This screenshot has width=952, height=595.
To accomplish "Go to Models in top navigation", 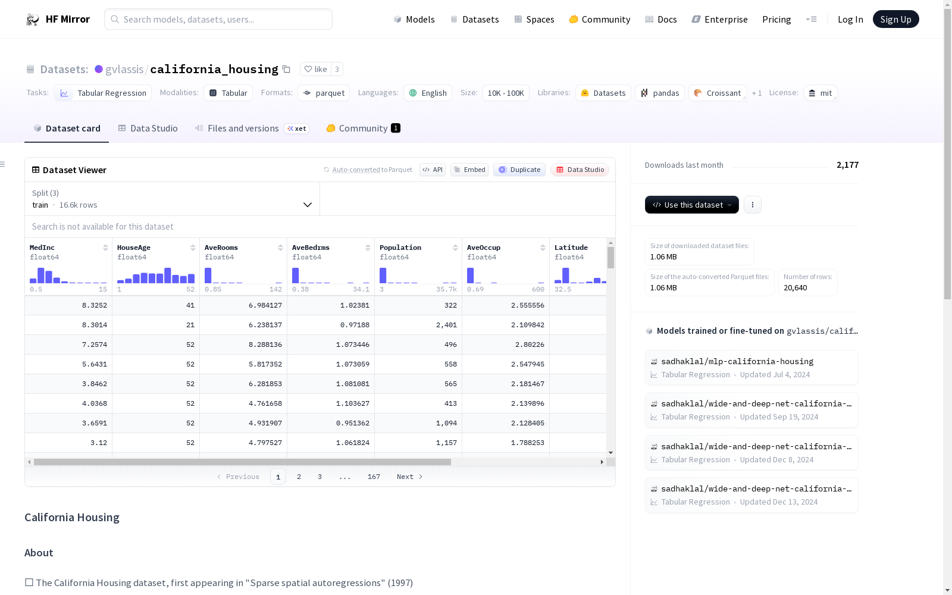I will pos(414,20).
